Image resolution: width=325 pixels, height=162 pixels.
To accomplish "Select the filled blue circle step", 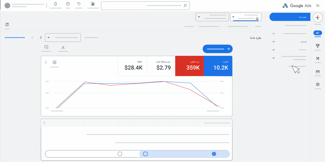I will coord(214,154).
